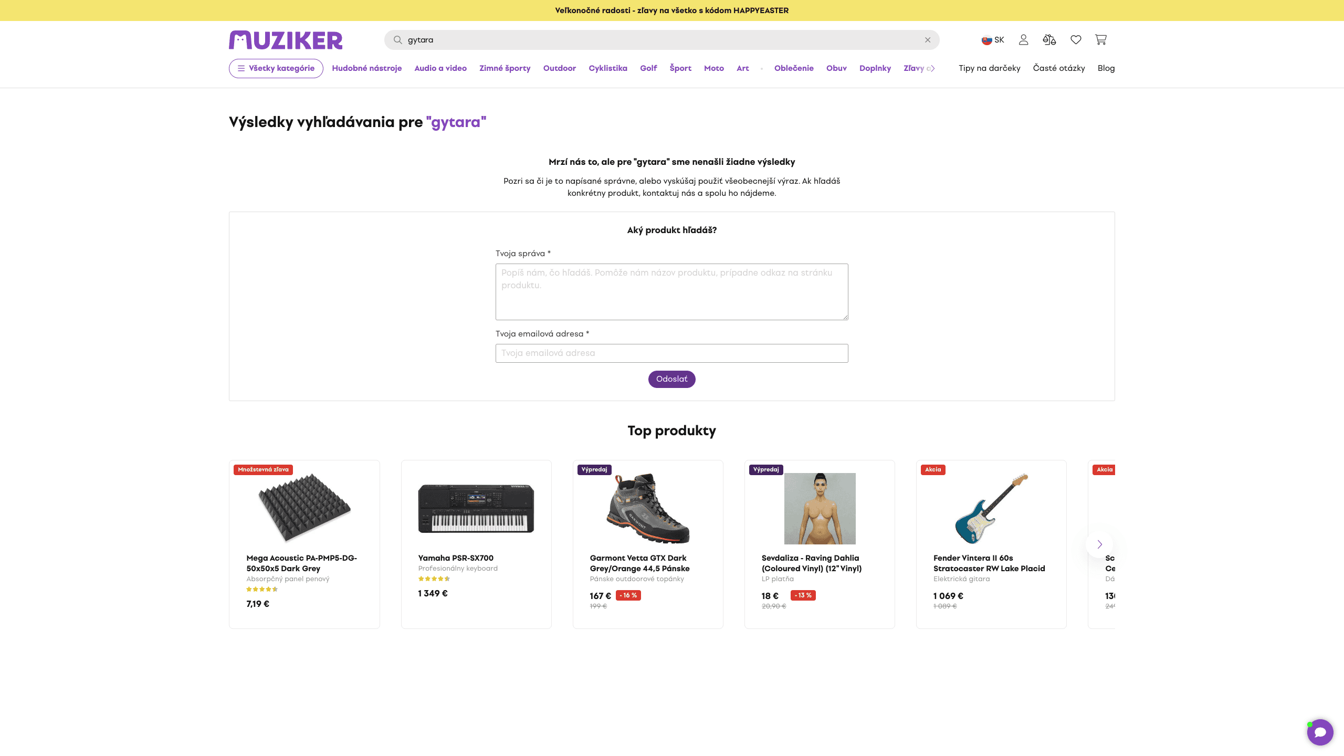This screenshot has height=756, width=1344.
Task: Focus the Tvoja emailová adresa field
Action: point(671,353)
